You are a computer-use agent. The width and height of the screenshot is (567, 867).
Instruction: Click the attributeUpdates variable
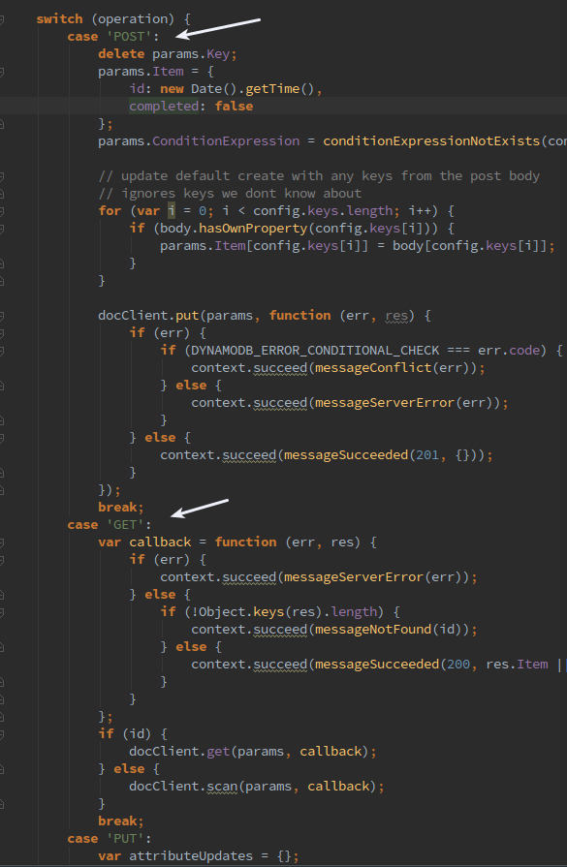[x=191, y=856]
